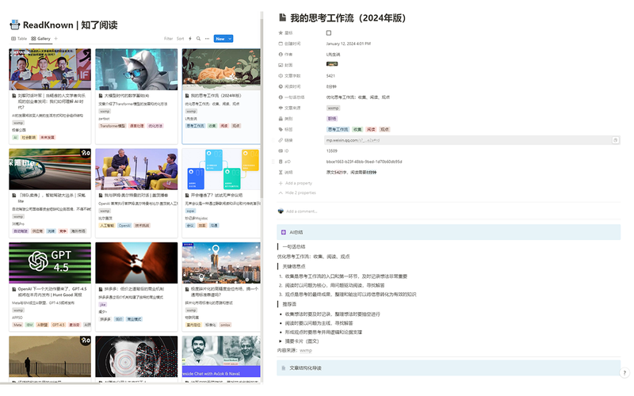Open the city skyline map pins card
Screen dimensions: 634x396
pos(221,263)
